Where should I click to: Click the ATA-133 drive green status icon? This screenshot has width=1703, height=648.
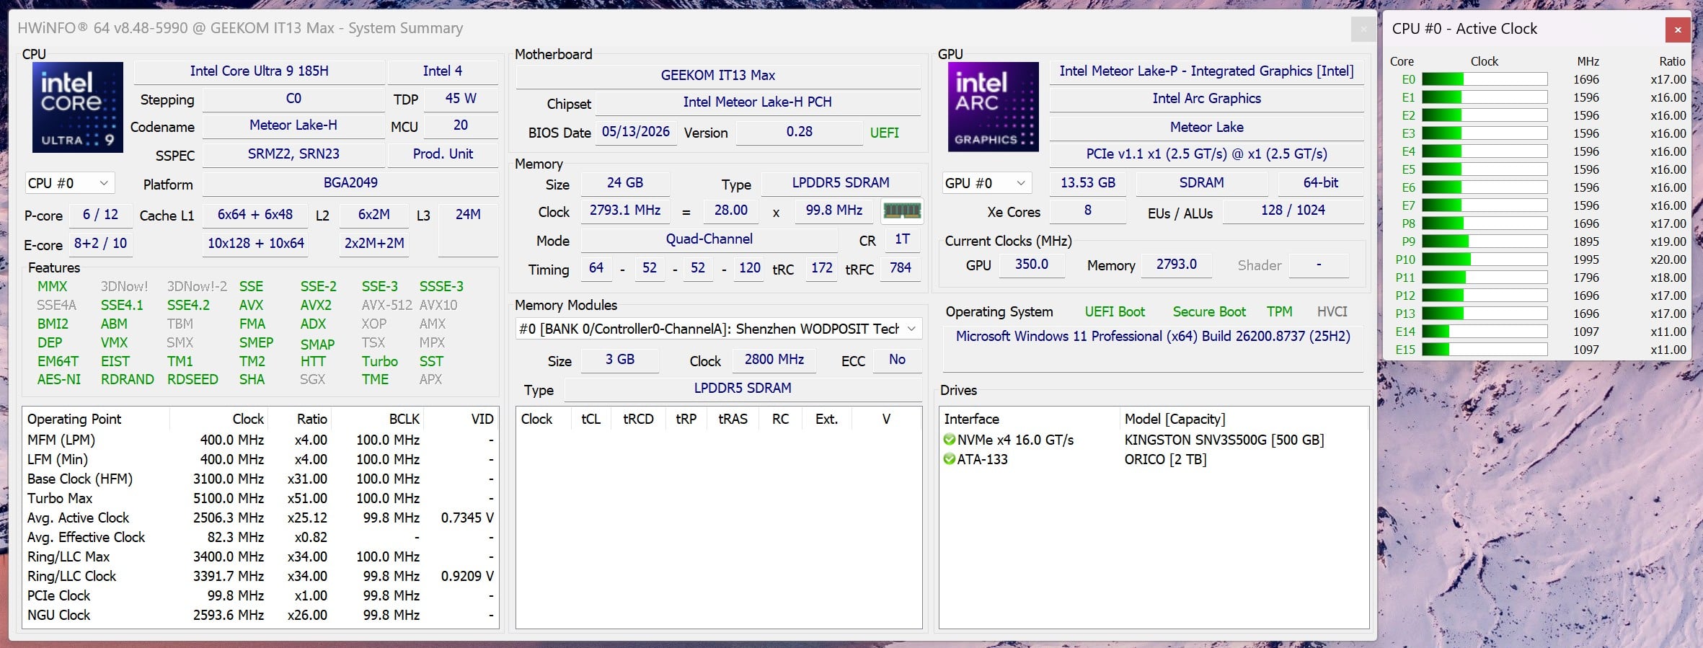point(950,459)
